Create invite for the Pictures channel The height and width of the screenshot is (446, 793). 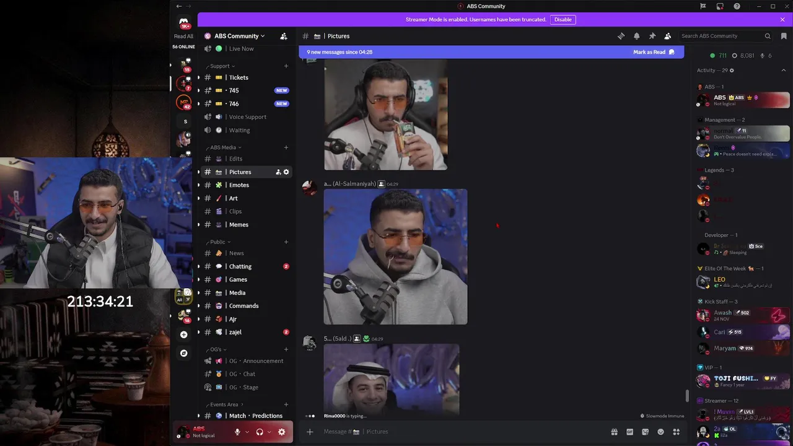[x=278, y=172]
